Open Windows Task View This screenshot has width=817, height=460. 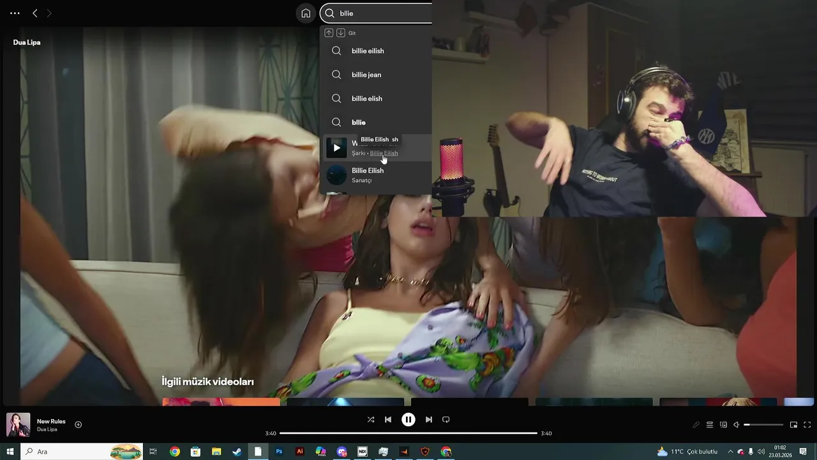point(153,452)
